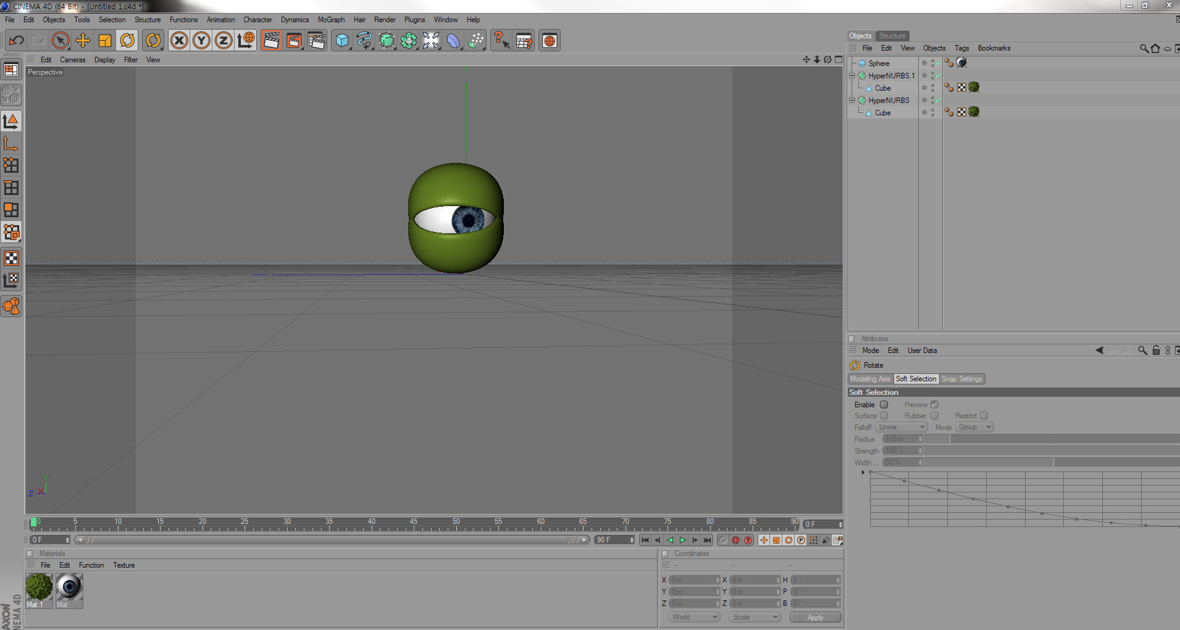Enable Soft Selection checkbox
Viewport: 1180px width, 630px height.
tap(884, 405)
